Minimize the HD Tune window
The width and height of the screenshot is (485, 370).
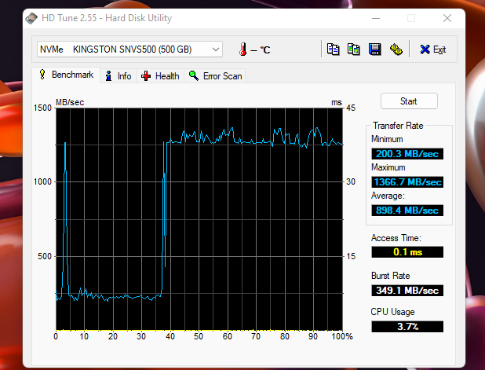click(376, 18)
